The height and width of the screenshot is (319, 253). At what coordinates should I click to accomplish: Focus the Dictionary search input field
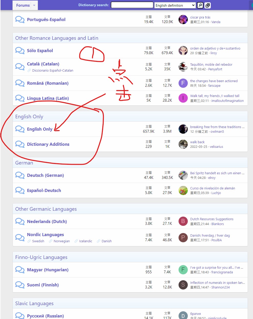coord(132,5)
